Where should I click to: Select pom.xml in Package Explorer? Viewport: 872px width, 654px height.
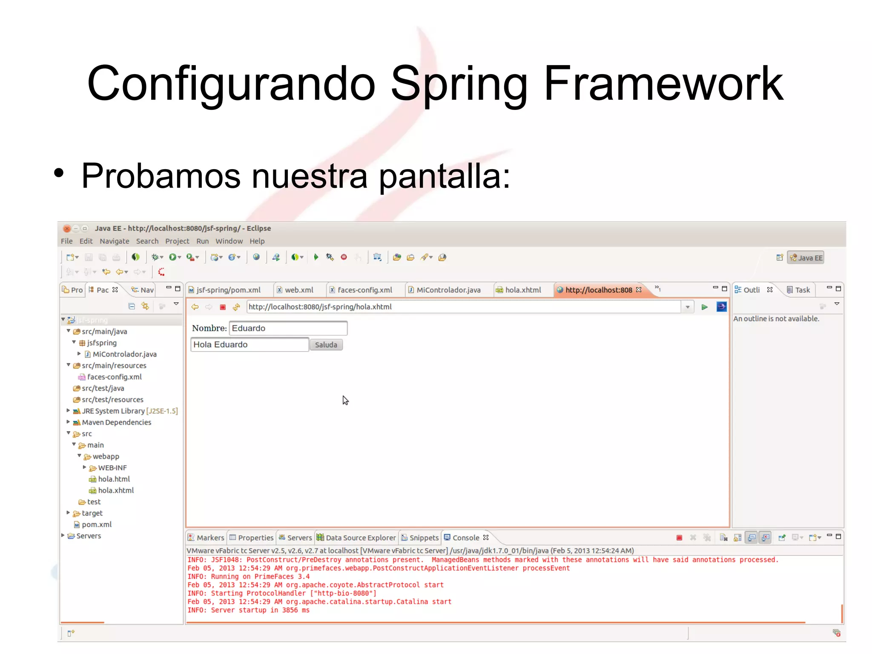click(92, 524)
